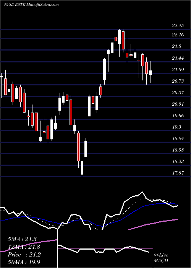Click the 21.8 price level label

[x=176, y=46]
